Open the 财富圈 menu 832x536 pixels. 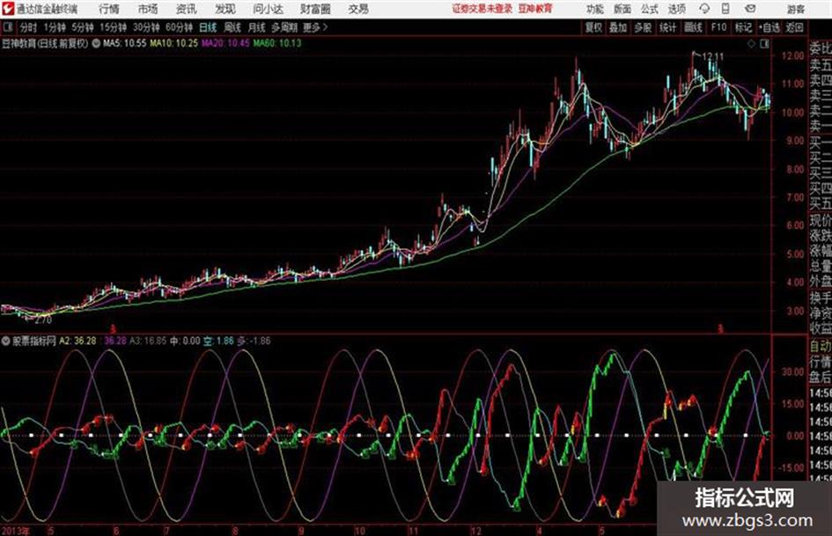click(x=315, y=9)
